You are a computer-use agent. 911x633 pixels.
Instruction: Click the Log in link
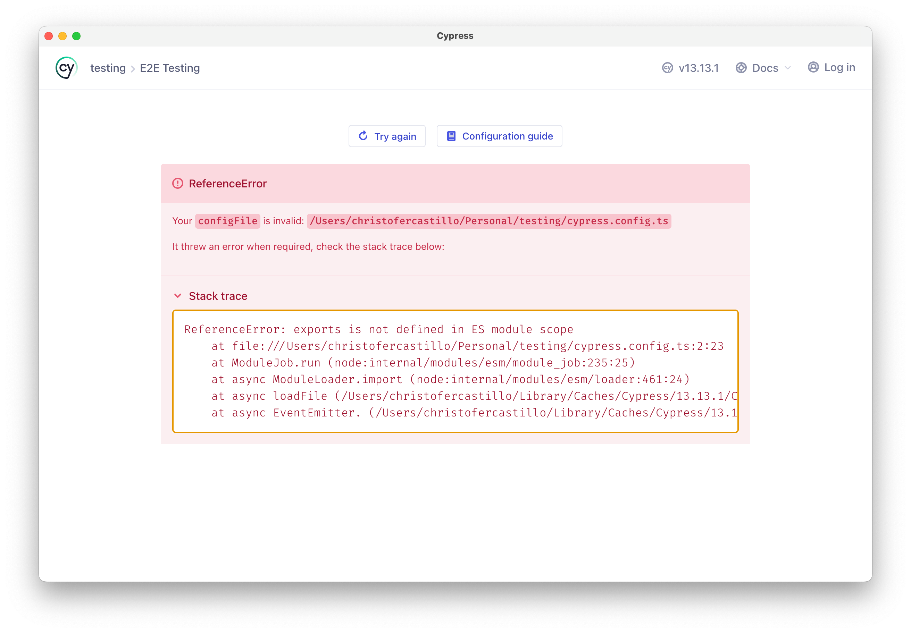[x=839, y=67]
